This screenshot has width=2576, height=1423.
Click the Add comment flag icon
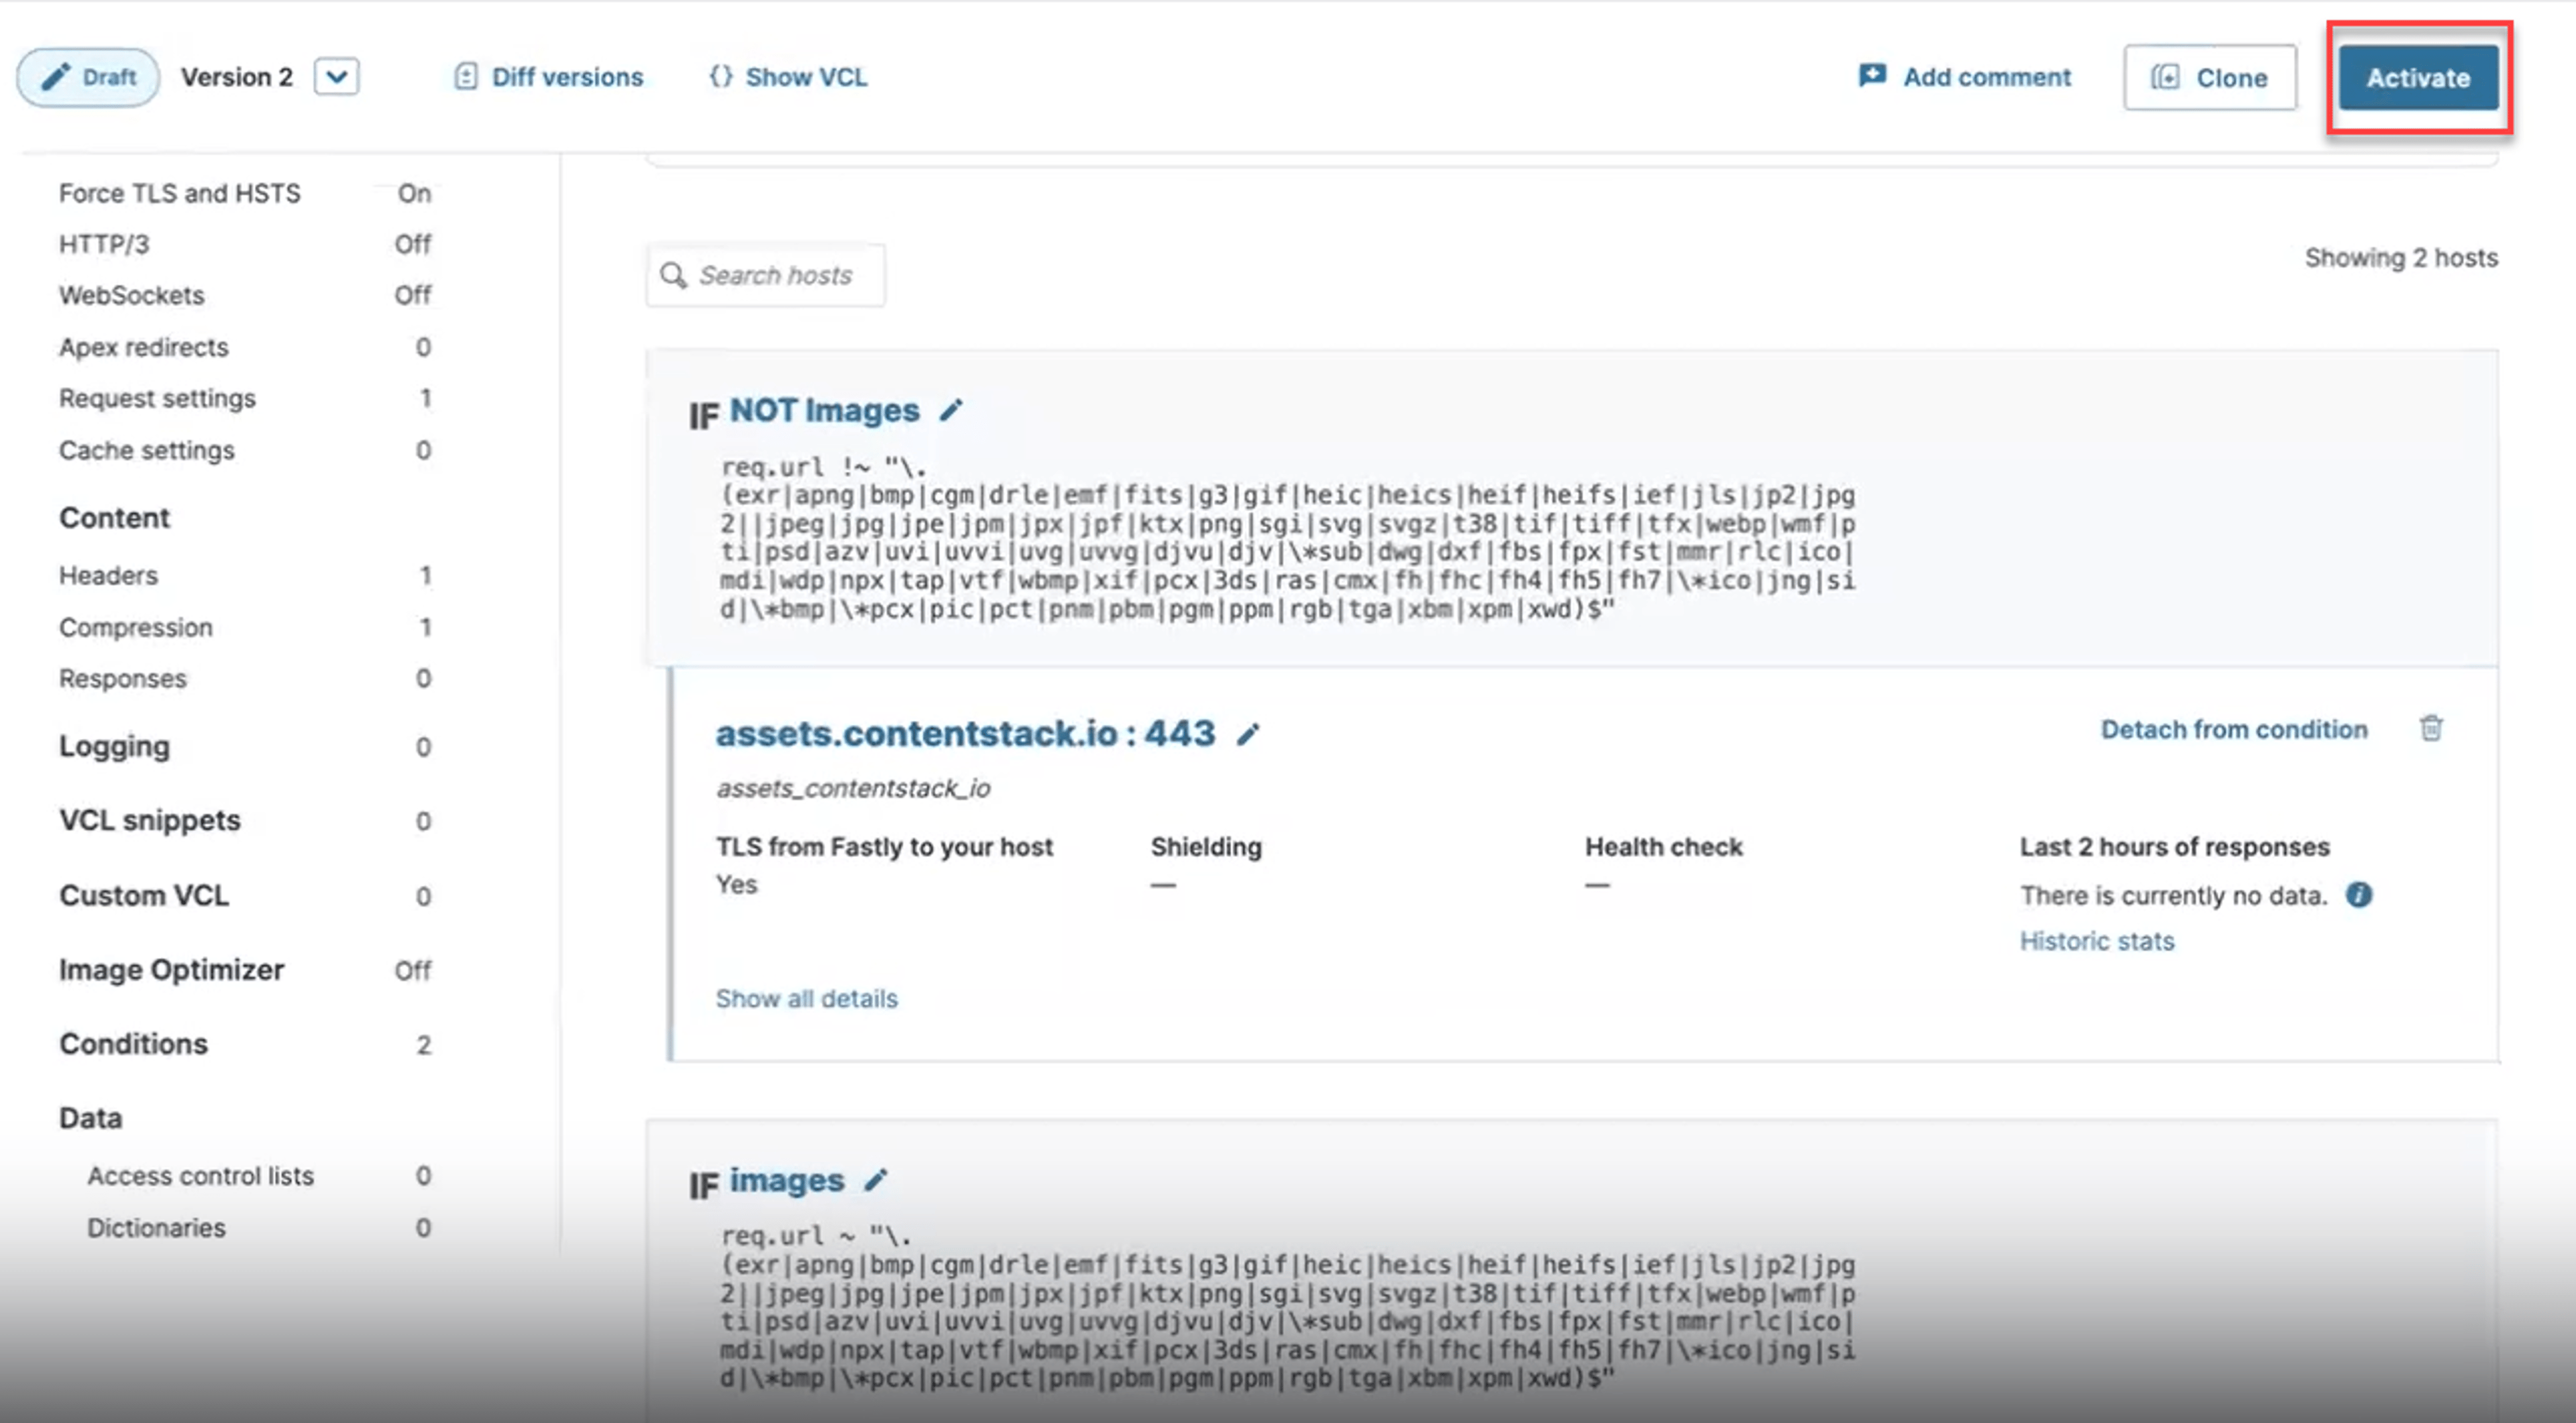1872,76
